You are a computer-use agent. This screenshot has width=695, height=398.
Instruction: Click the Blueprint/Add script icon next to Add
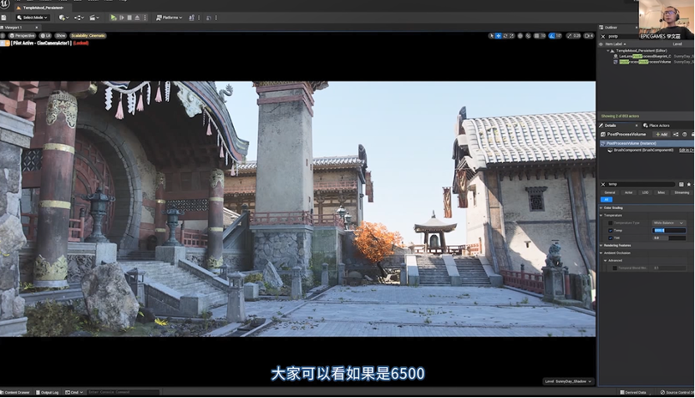676,134
